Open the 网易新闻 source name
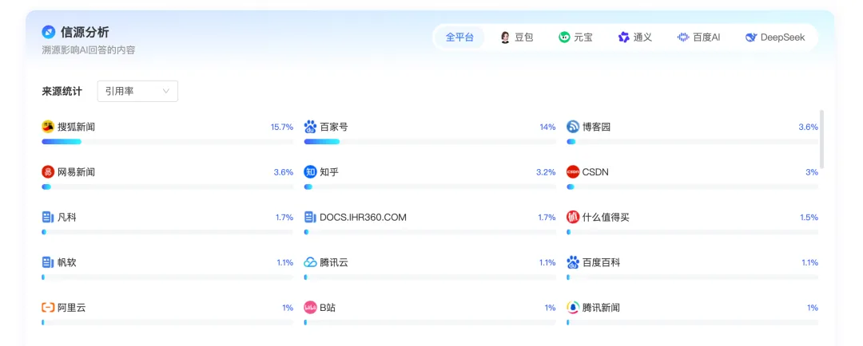 [77, 172]
